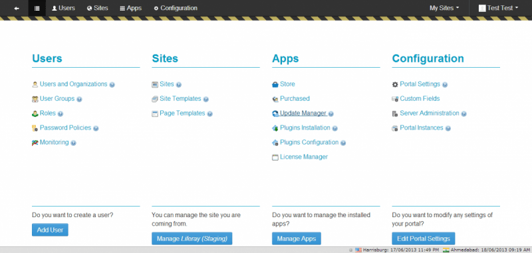Open the Plugins Installation link
532x253 pixels.
[x=305, y=127]
